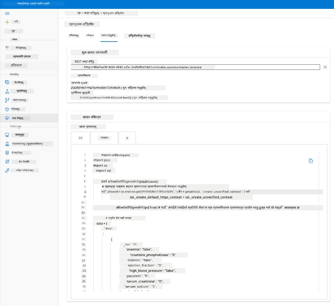Go to गृह (Home) in sidebar

pyautogui.click(x=14, y=31)
